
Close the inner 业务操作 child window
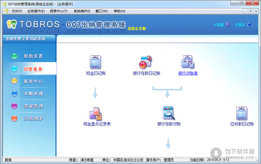tap(256, 11)
